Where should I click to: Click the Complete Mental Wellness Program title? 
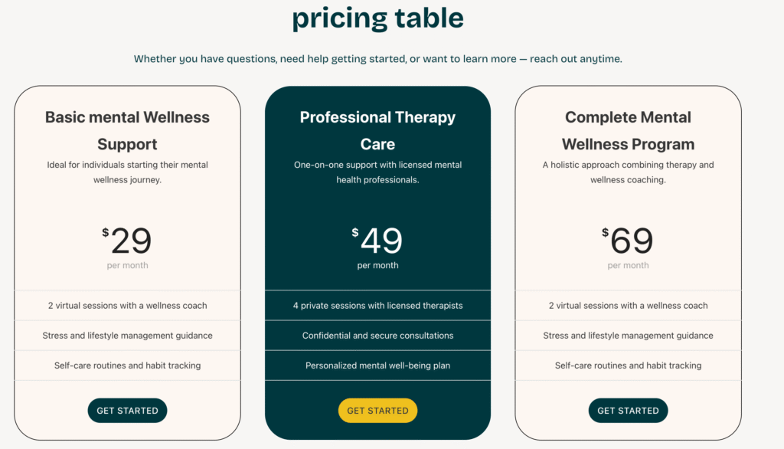click(x=628, y=130)
